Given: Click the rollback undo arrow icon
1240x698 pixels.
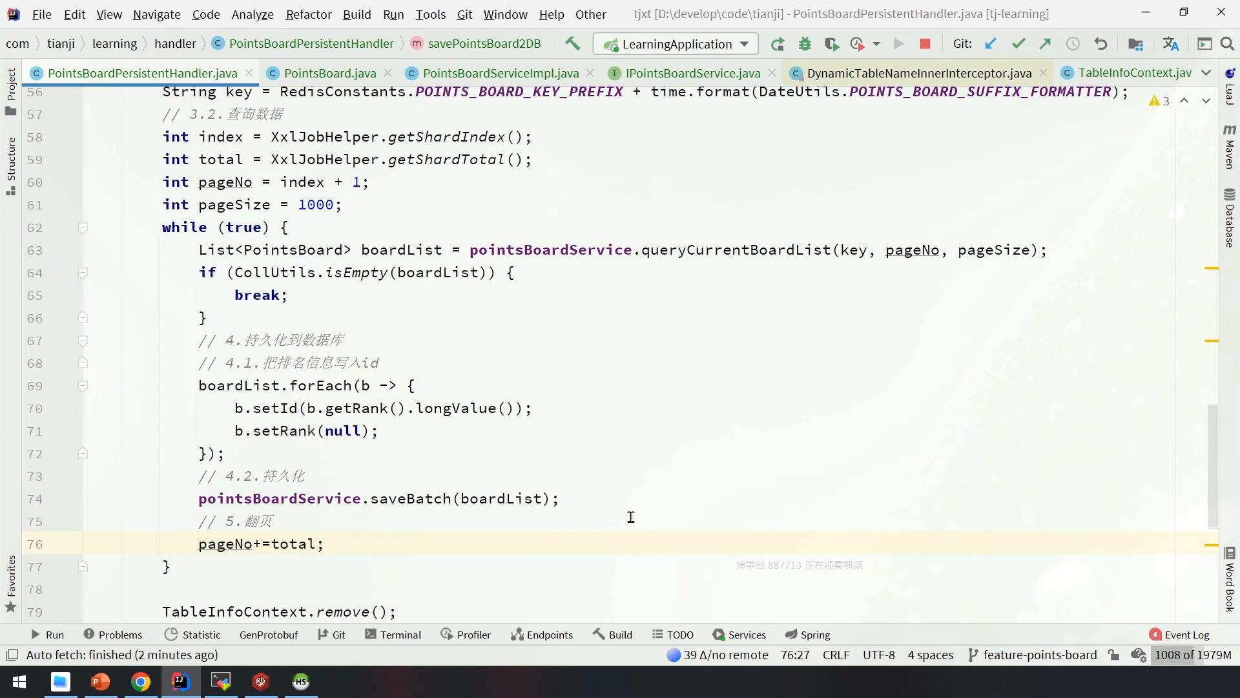Looking at the screenshot, I should pos(1101,44).
